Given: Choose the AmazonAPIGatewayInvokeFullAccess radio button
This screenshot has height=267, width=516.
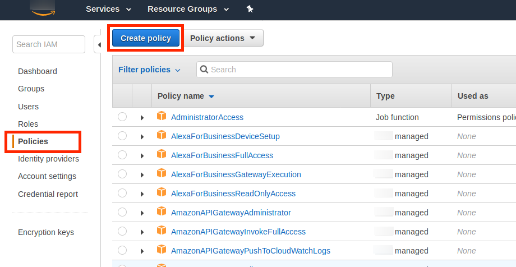Looking at the screenshot, I should pyautogui.click(x=122, y=232).
